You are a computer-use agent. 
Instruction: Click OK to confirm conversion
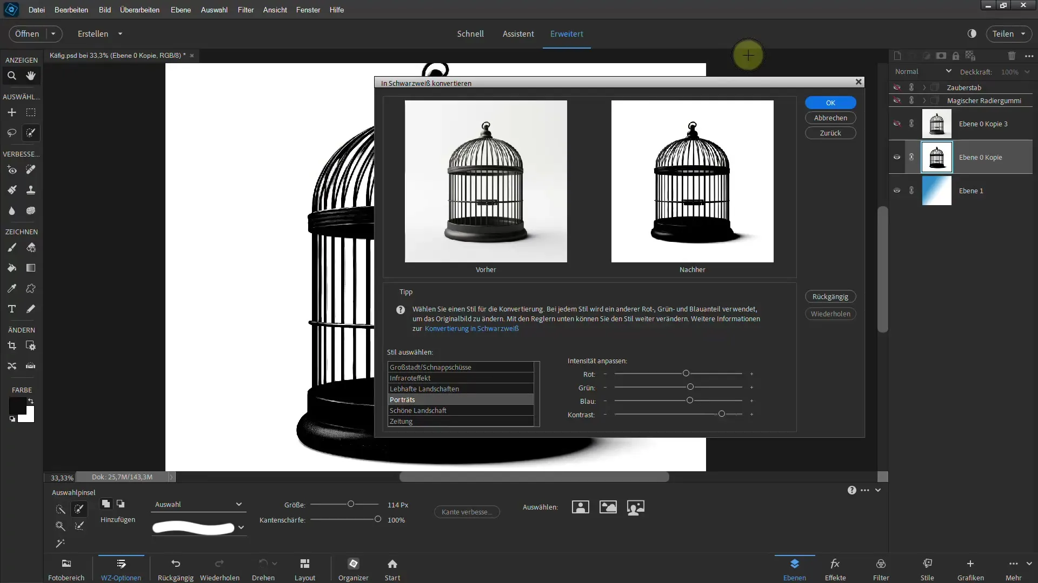[830, 102]
